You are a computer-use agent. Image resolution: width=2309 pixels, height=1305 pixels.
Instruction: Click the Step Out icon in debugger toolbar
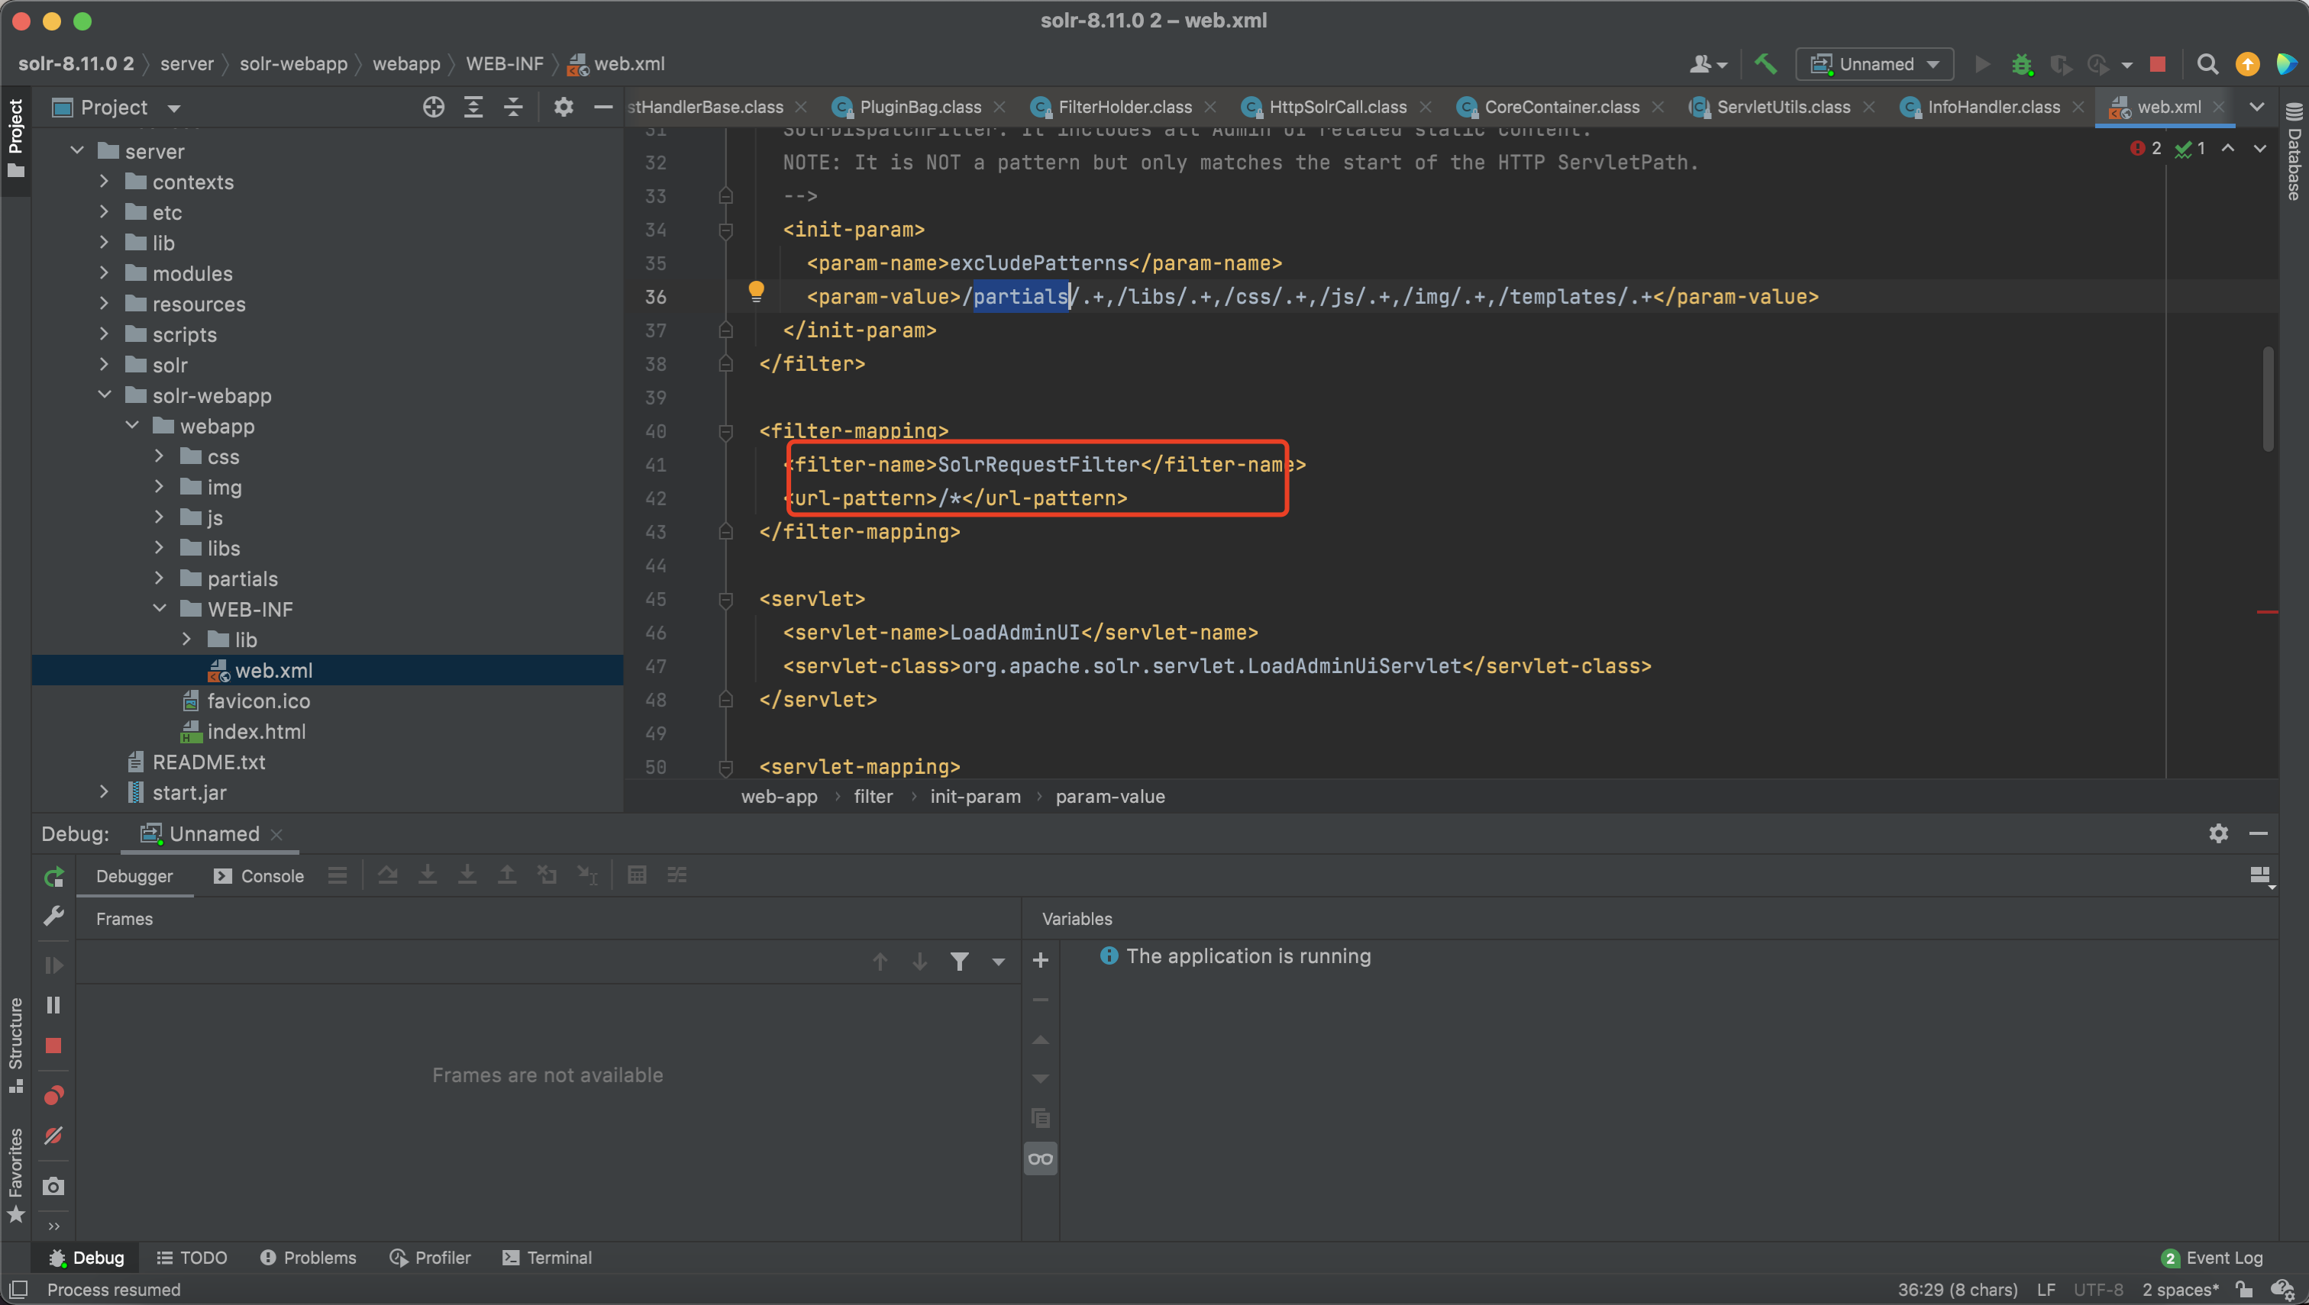[x=507, y=875]
